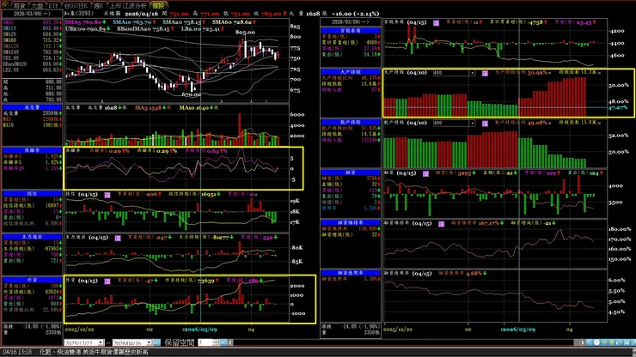Select the 週K tab
Screen dimensions: 636x357
99,5
